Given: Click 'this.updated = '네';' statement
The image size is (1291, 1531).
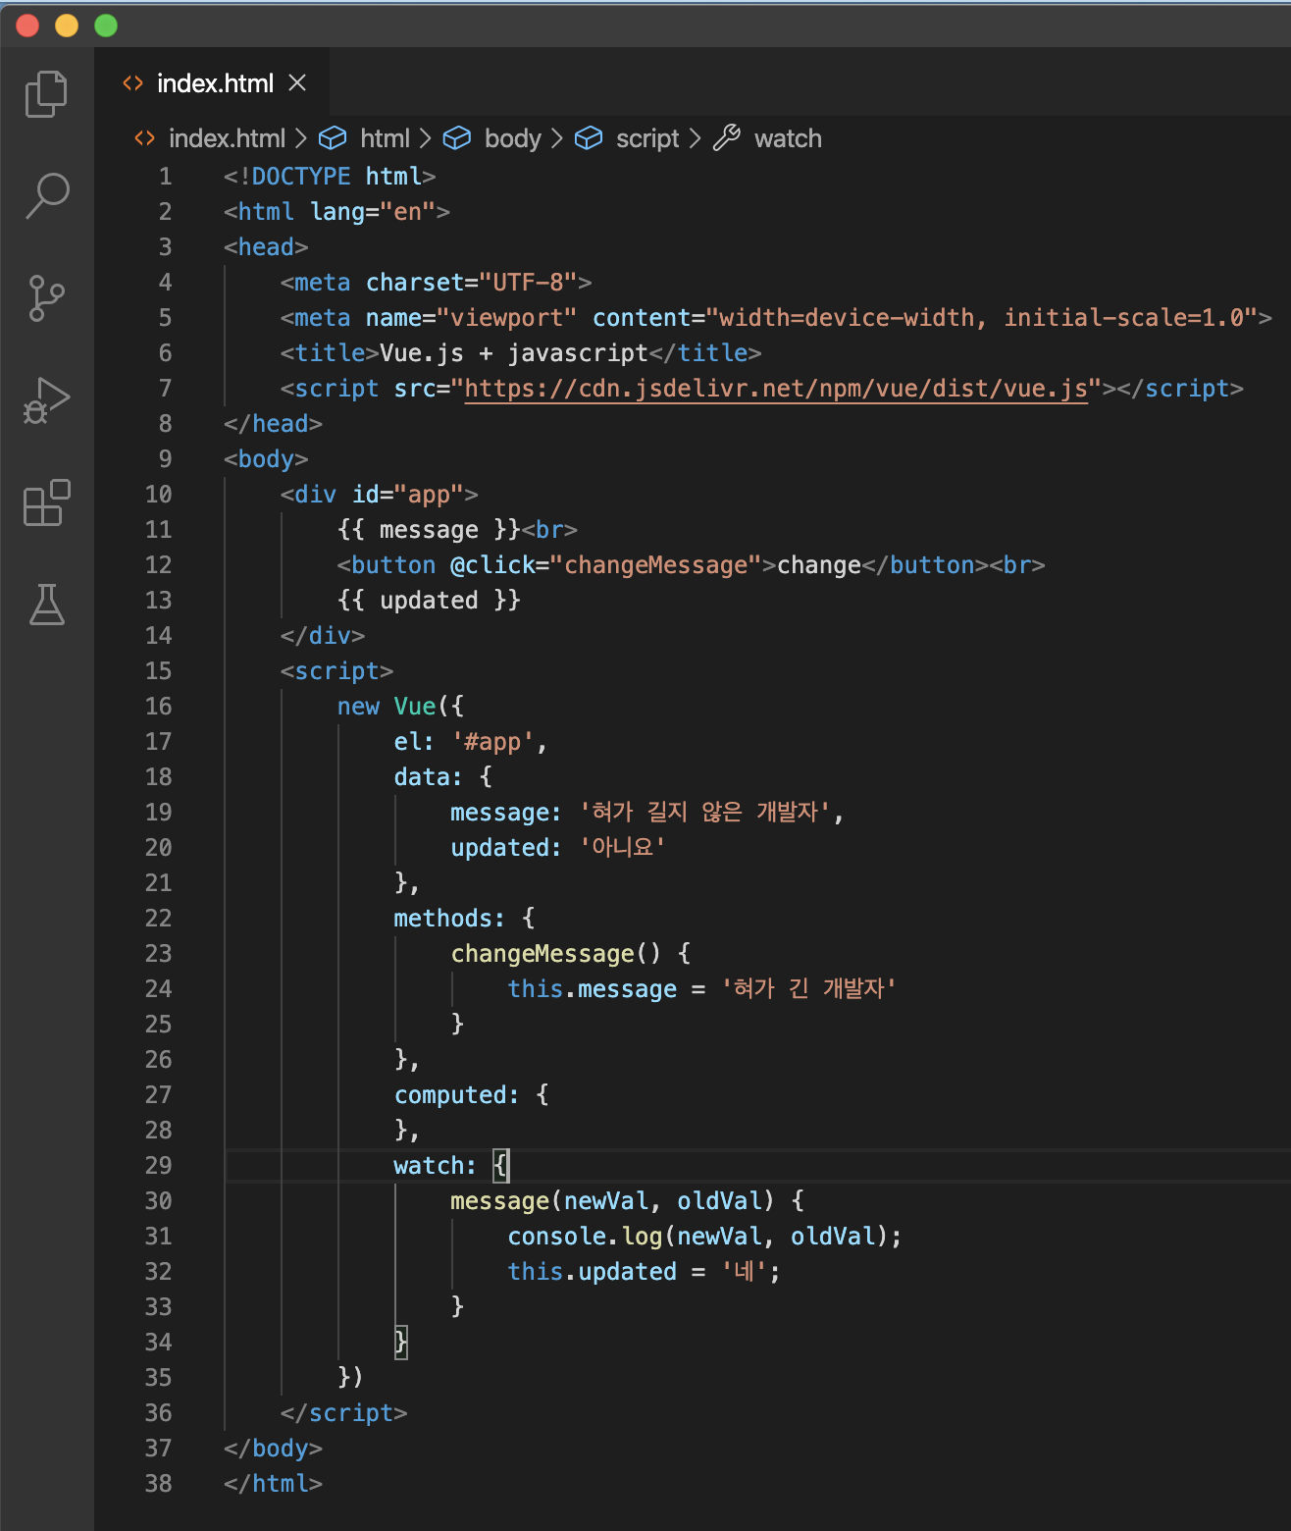Looking at the screenshot, I should pos(644,1272).
